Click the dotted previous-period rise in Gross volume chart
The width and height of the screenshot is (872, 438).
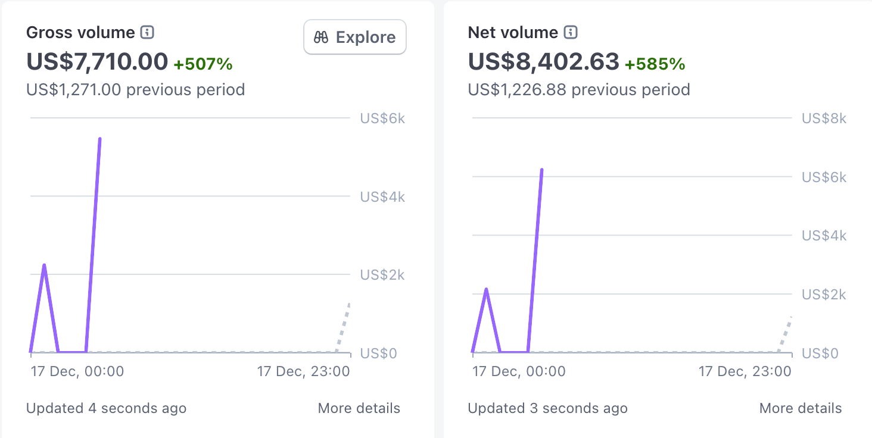344,326
